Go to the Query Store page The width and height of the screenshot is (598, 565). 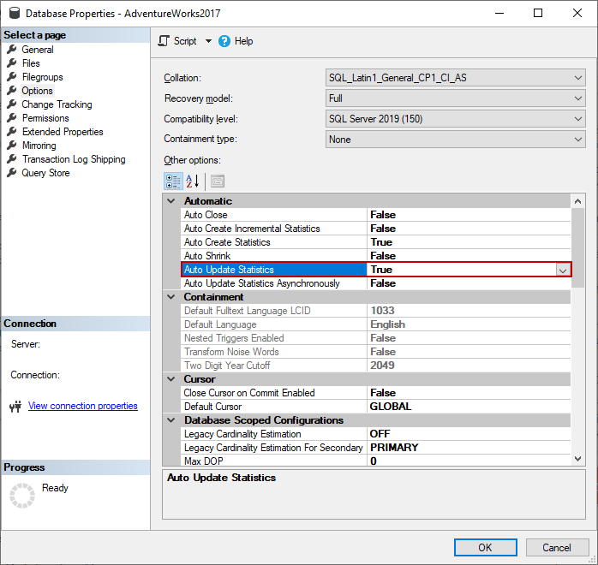click(45, 173)
